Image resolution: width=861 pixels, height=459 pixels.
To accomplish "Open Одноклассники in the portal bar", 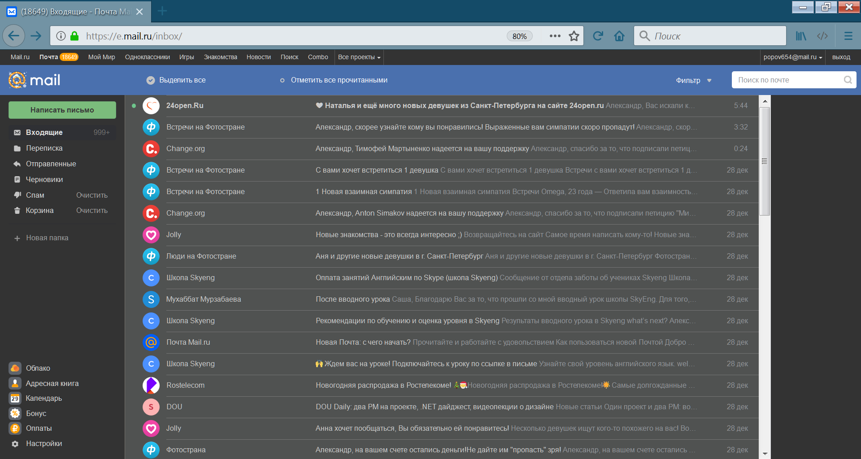I will (148, 57).
